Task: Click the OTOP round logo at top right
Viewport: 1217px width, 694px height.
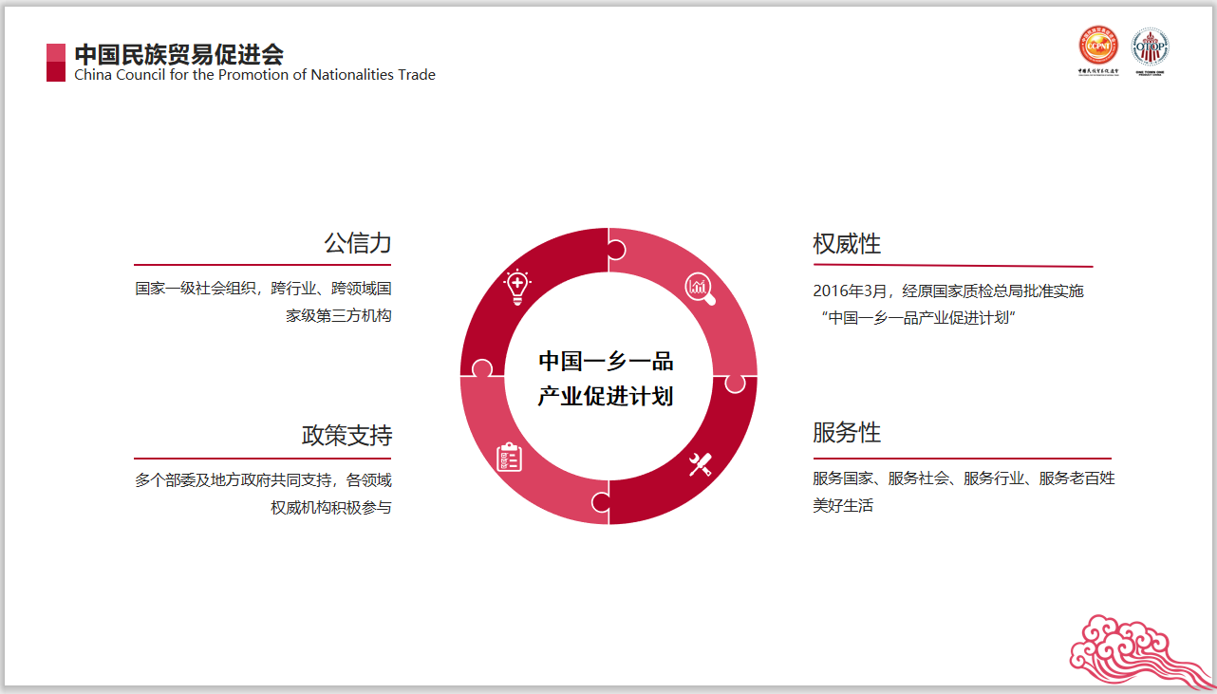Action: tap(1151, 47)
